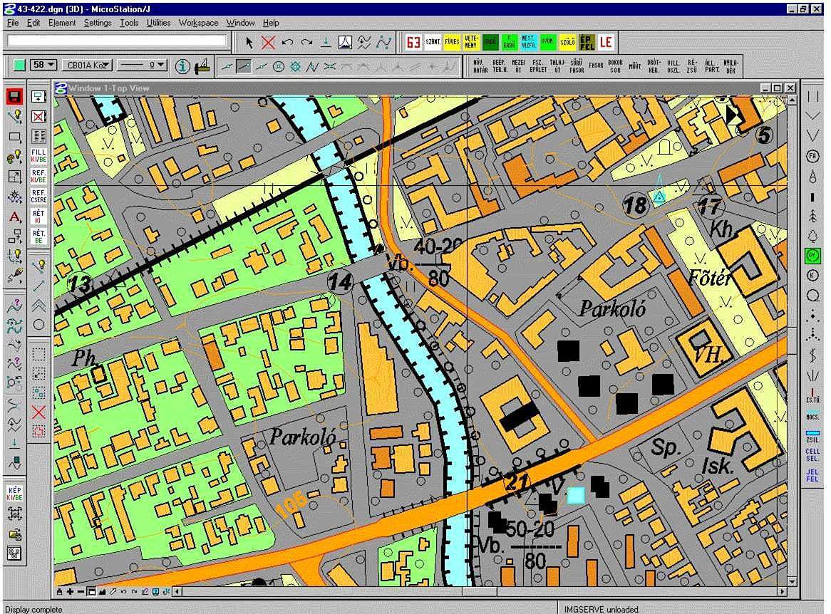Open the CB01A color table dropdown
The height and width of the screenshot is (614, 831).
click(x=88, y=65)
